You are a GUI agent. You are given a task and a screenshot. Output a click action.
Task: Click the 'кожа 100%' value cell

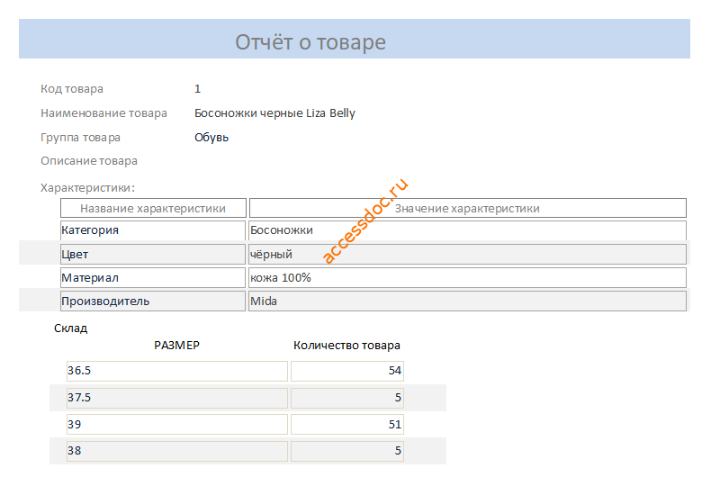pyautogui.click(x=467, y=277)
